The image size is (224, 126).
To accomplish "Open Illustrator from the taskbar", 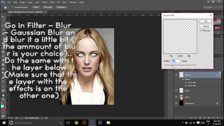I will 84,122.
